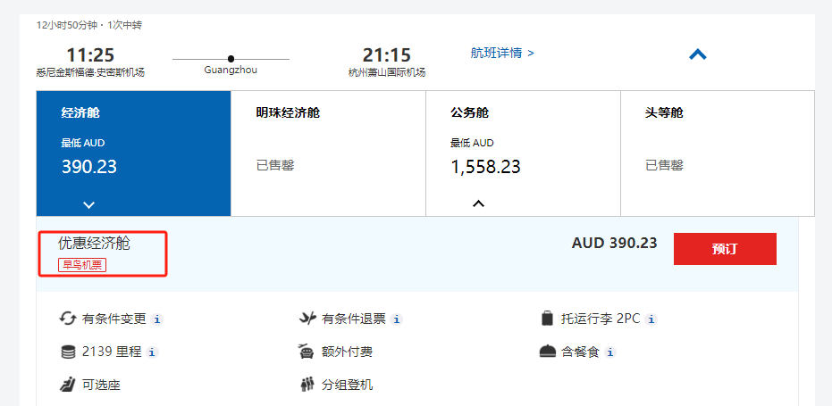Choose the 明珠经济舱 sold-out tab
Viewport: 832px width, 406px height.
click(x=328, y=153)
